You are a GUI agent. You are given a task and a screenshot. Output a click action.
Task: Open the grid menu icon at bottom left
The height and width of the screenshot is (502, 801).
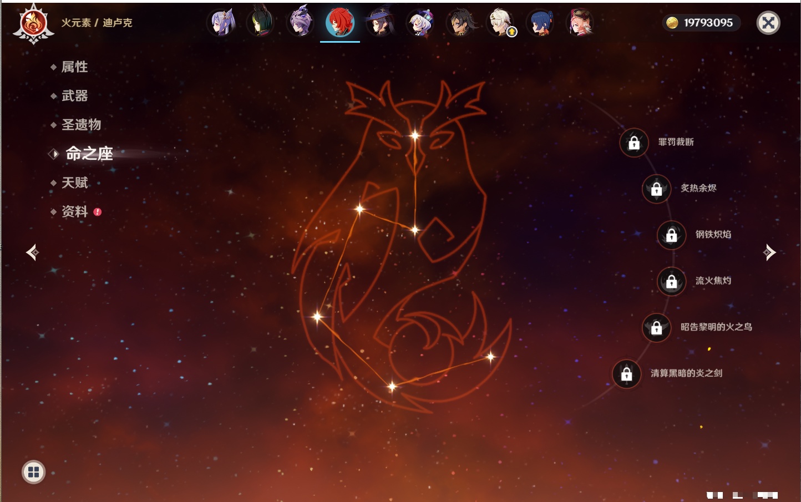click(33, 472)
